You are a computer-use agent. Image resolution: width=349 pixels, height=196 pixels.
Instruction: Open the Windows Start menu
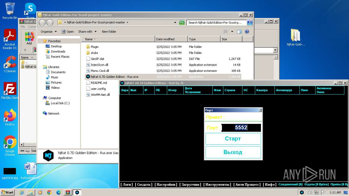point(8,192)
